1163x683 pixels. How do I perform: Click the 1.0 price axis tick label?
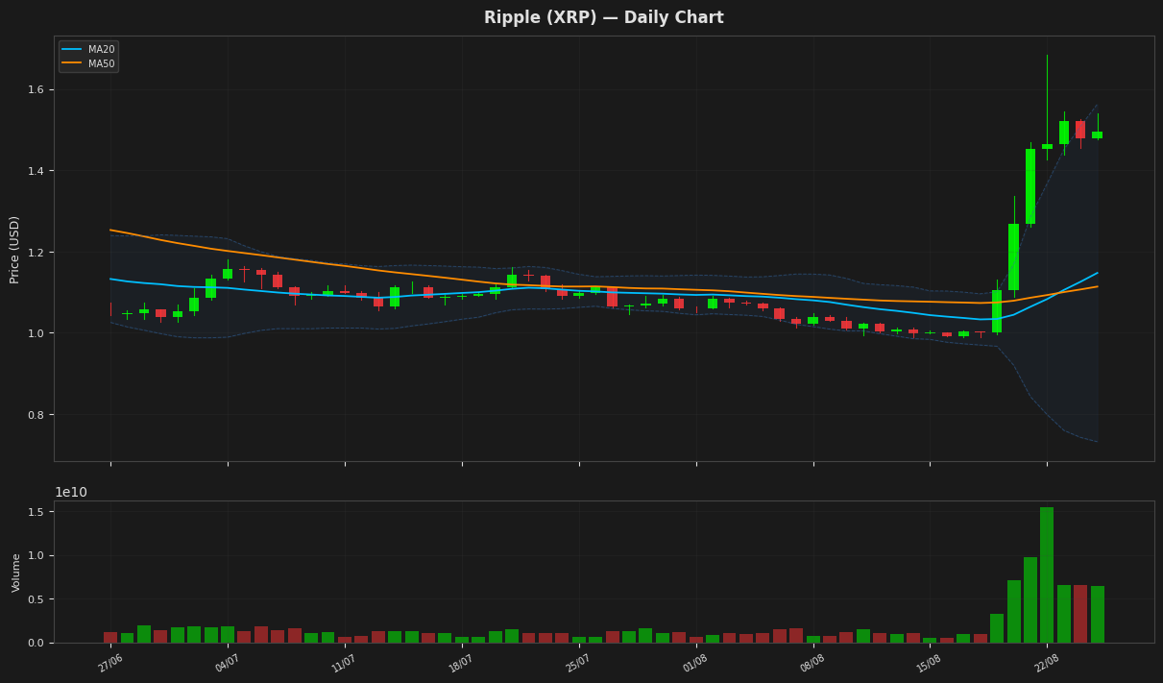coord(36,333)
